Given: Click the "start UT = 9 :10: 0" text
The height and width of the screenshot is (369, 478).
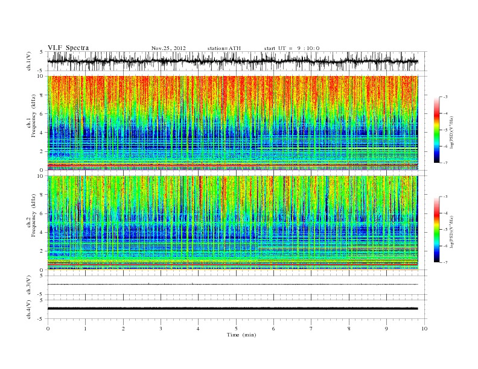Looking at the screenshot, I should (x=292, y=48).
